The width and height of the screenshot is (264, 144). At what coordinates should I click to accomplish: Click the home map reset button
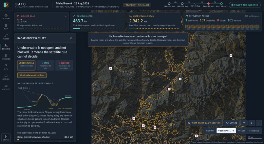click(x=244, y=123)
